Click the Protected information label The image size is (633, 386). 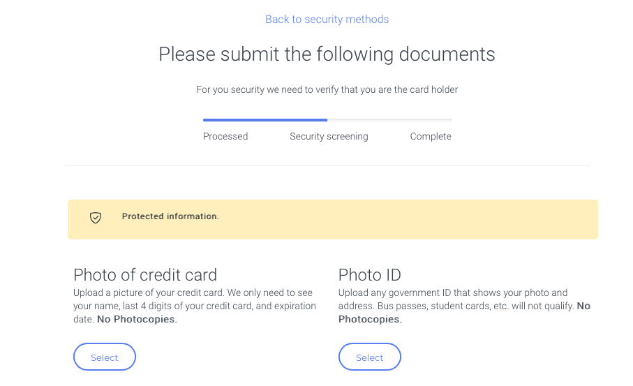click(x=170, y=216)
